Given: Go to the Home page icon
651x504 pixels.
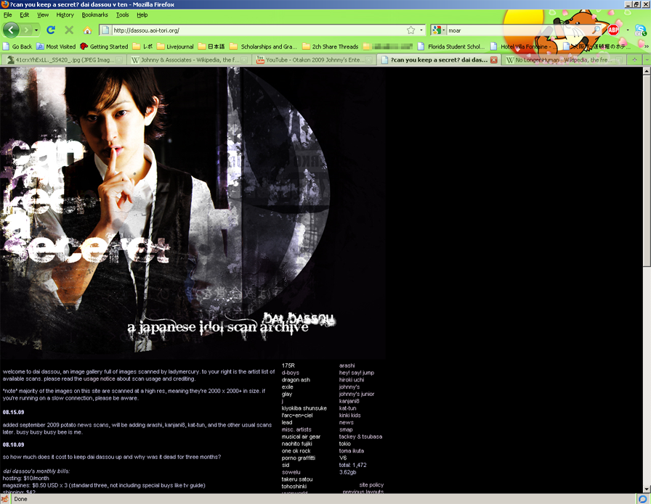Looking at the screenshot, I should 87,30.
